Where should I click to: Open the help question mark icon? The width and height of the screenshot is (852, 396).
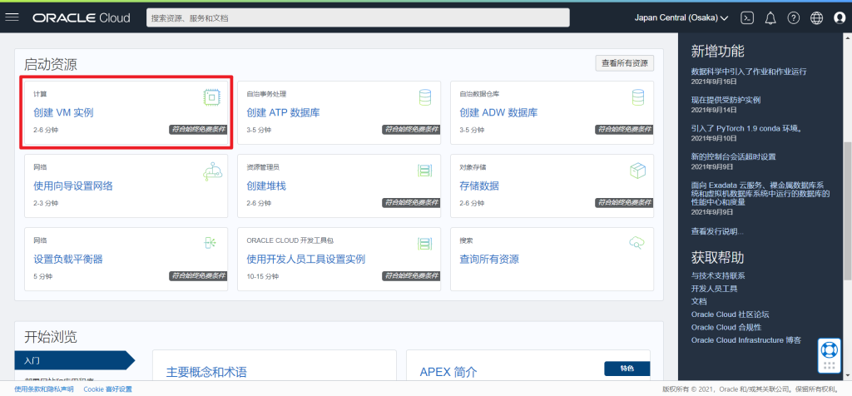point(794,18)
